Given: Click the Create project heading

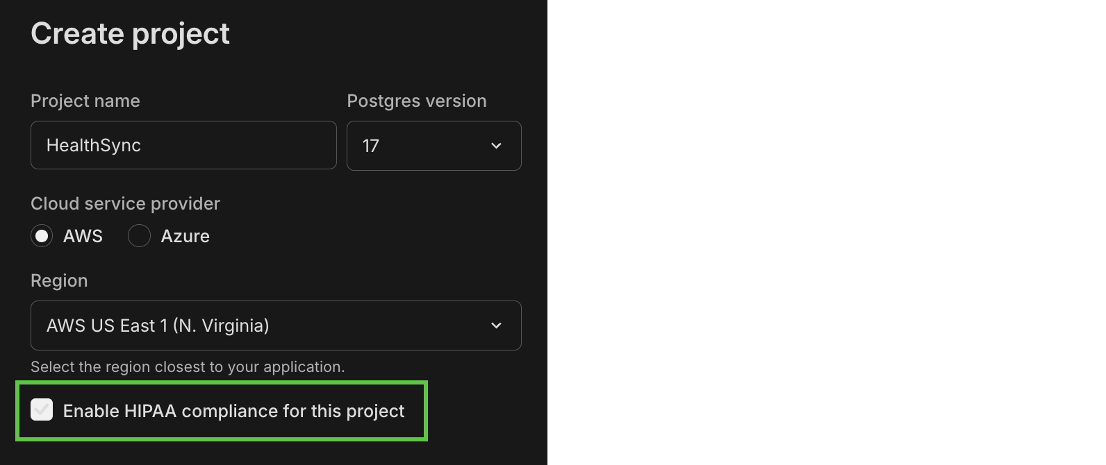Looking at the screenshot, I should [130, 33].
